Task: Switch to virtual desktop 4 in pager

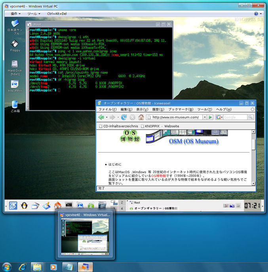Action: (x=122, y=209)
